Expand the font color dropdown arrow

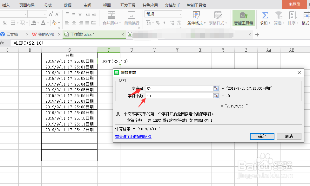pyautogui.click(x=48, y=23)
